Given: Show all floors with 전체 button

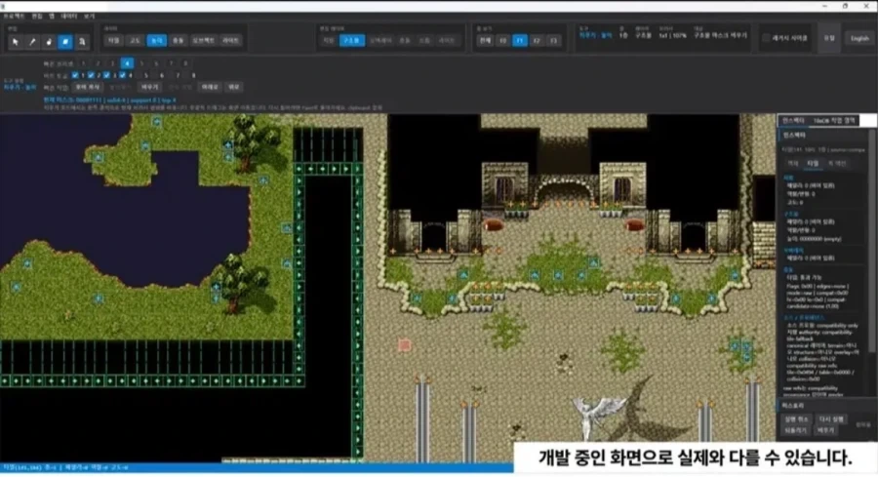Looking at the screenshot, I should [485, 40].
